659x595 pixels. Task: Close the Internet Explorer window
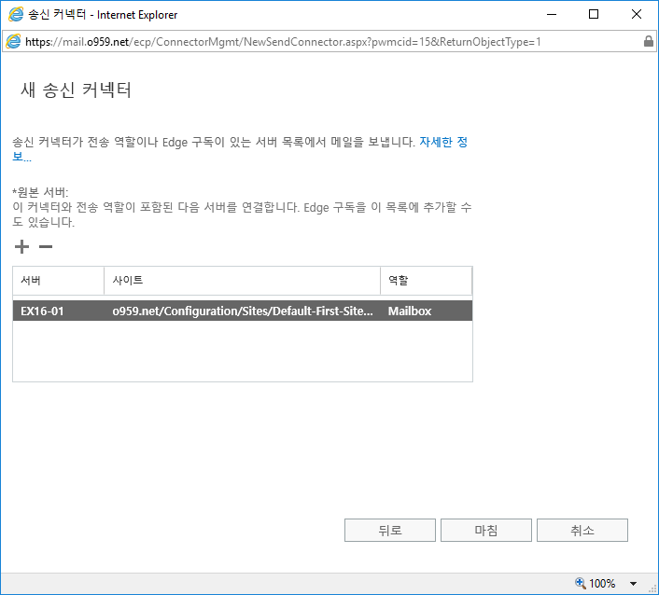(637, 14)
